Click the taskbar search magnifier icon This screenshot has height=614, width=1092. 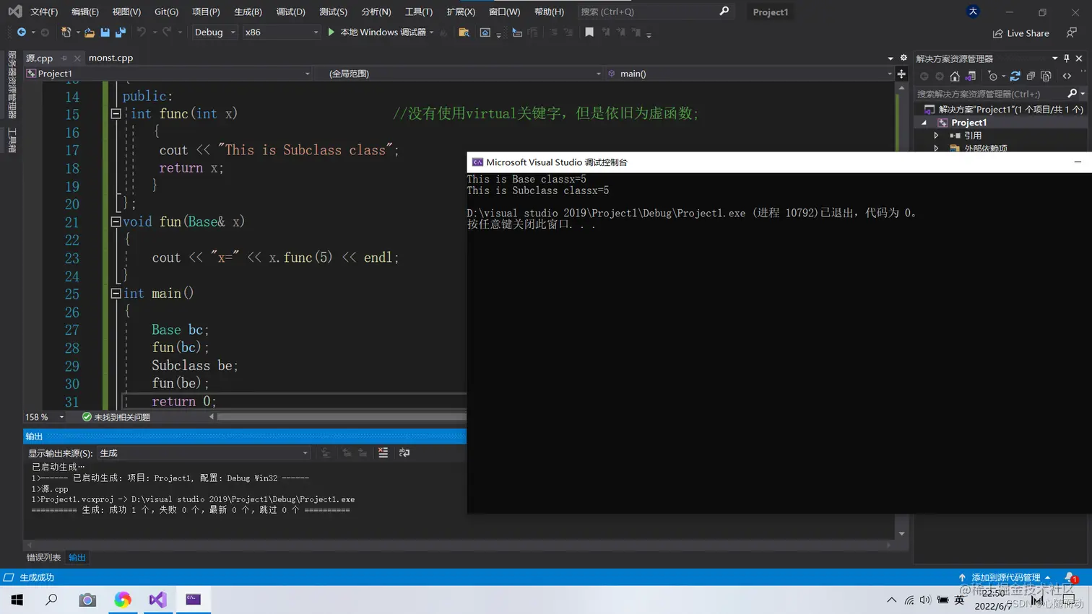pyautogui.click(x=52, y=600)
